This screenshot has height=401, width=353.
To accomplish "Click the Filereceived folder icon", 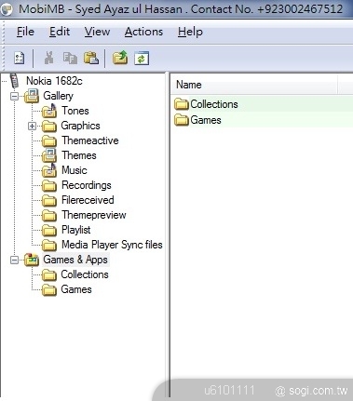I will click(x=49, y=200).
